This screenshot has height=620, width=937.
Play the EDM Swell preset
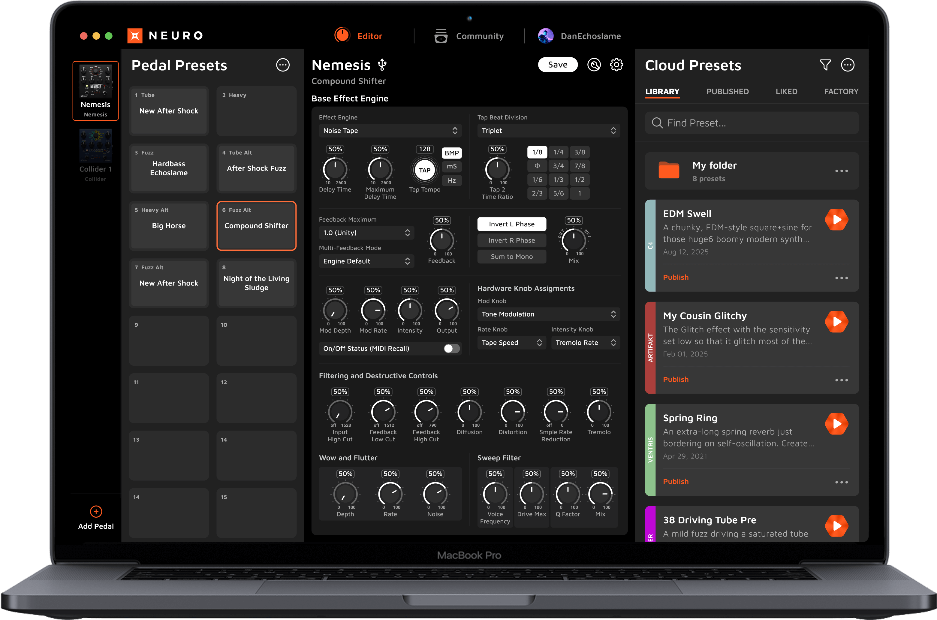pyautogui.click(x=836, y=219)
